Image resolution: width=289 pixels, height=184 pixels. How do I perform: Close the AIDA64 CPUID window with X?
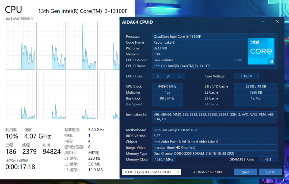pos(277,21)
